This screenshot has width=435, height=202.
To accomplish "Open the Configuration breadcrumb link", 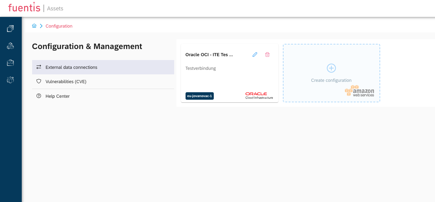I will pos(59,26).
